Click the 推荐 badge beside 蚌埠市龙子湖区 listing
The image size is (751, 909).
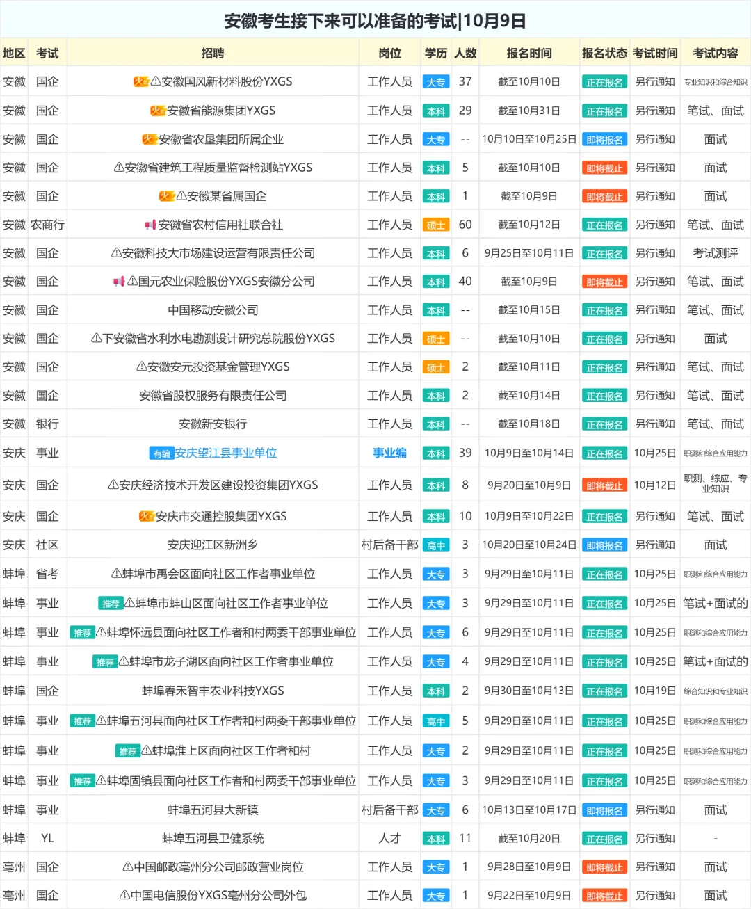[x=104, y=661]
